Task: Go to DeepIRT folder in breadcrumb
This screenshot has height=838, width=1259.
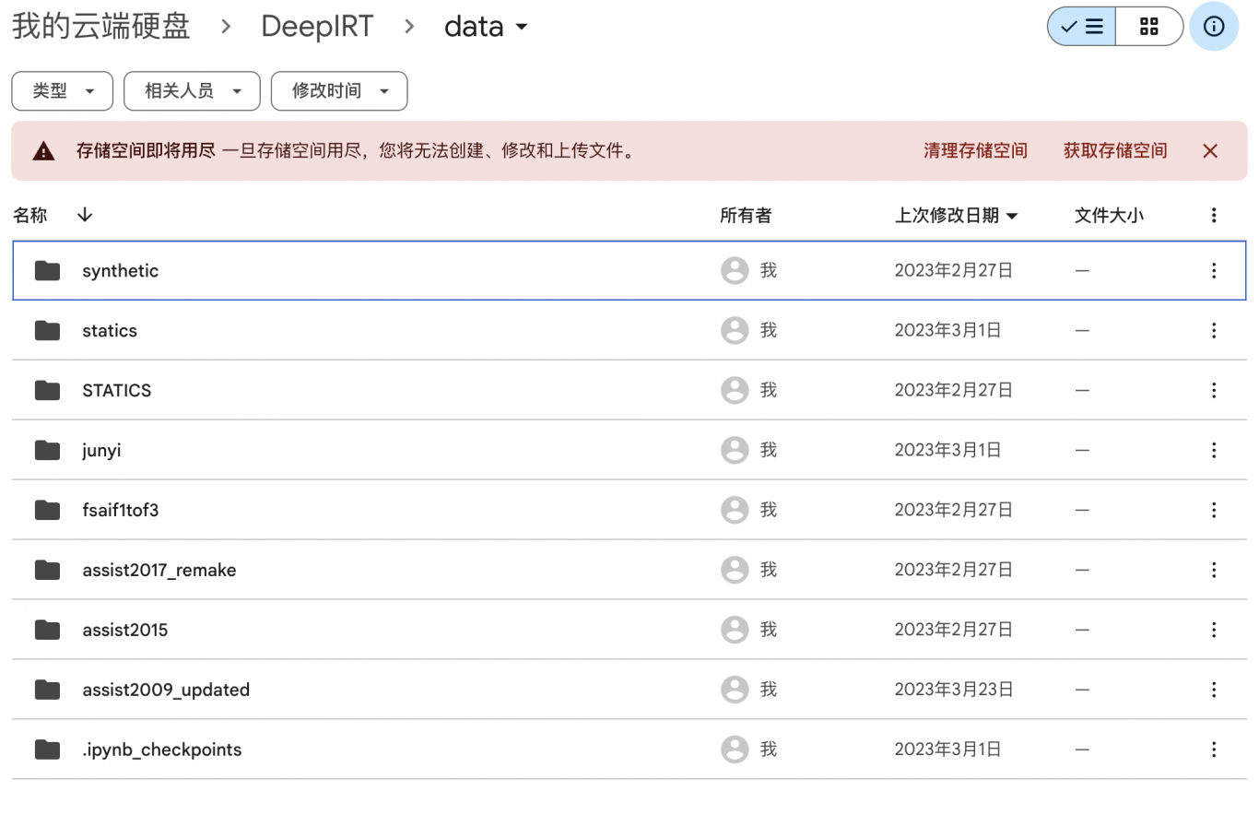Action: pos(317,27)
